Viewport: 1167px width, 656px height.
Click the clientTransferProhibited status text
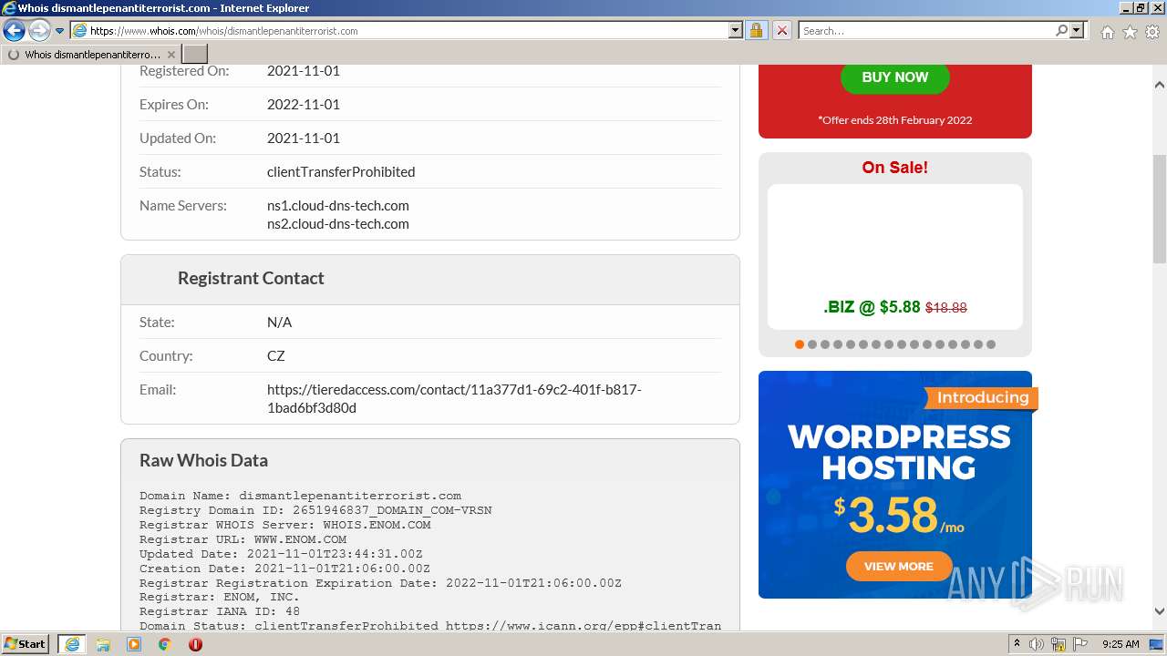[x=341, y=171]
